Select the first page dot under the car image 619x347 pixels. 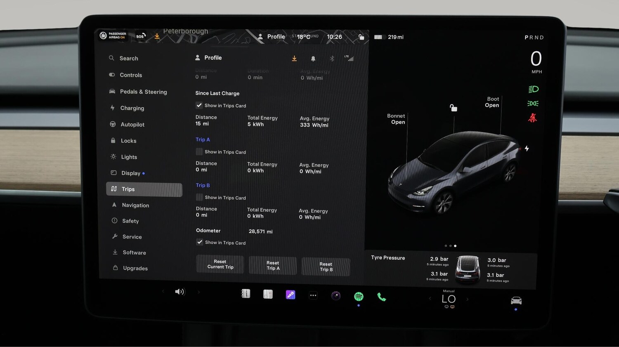pyautogui.click(x=445, y=245)
